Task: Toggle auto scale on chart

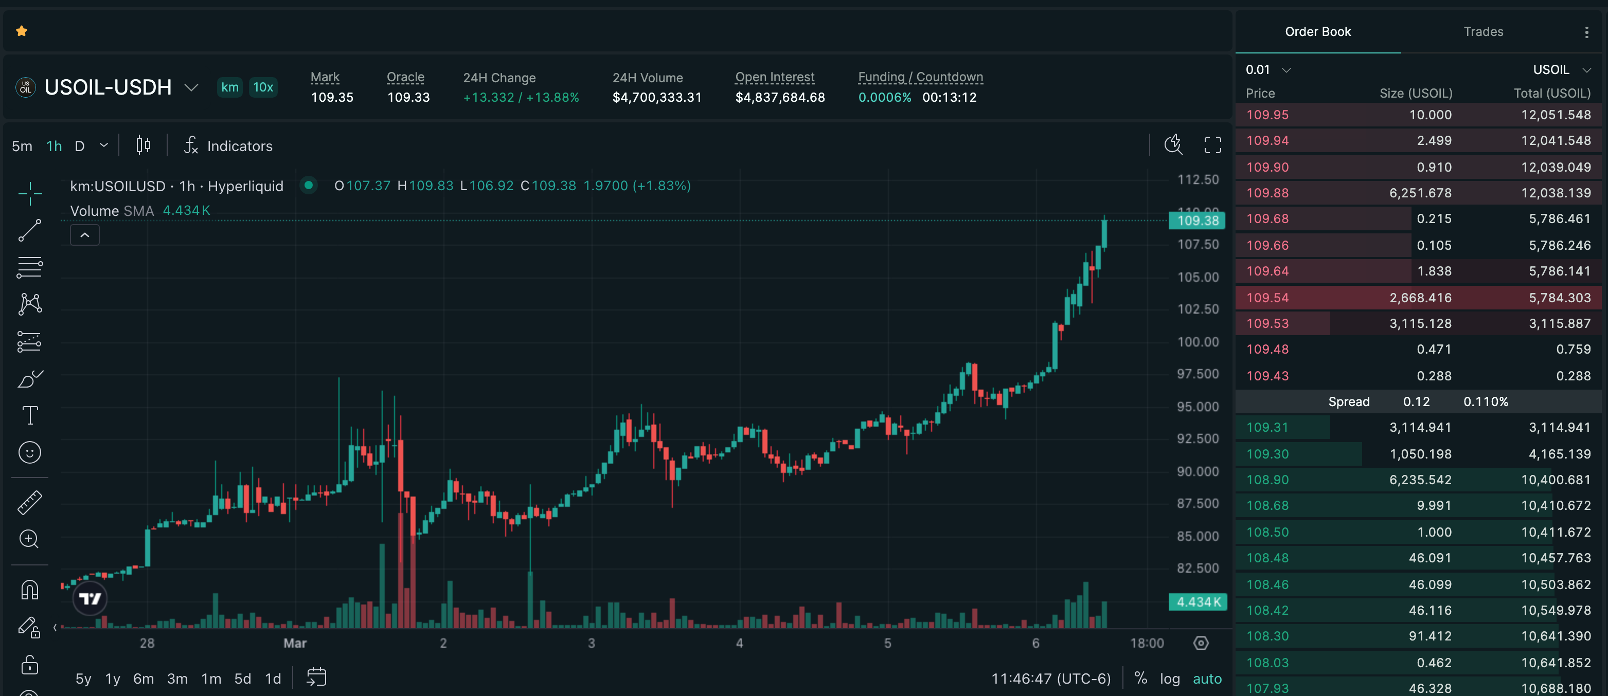Action: click(1207, 679)
